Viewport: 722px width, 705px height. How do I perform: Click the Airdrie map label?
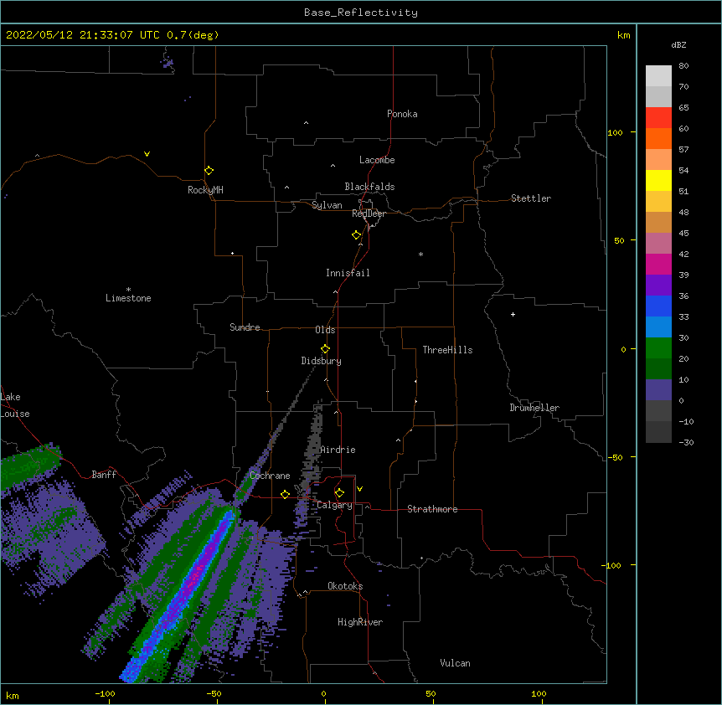click(x=338, y=450)
